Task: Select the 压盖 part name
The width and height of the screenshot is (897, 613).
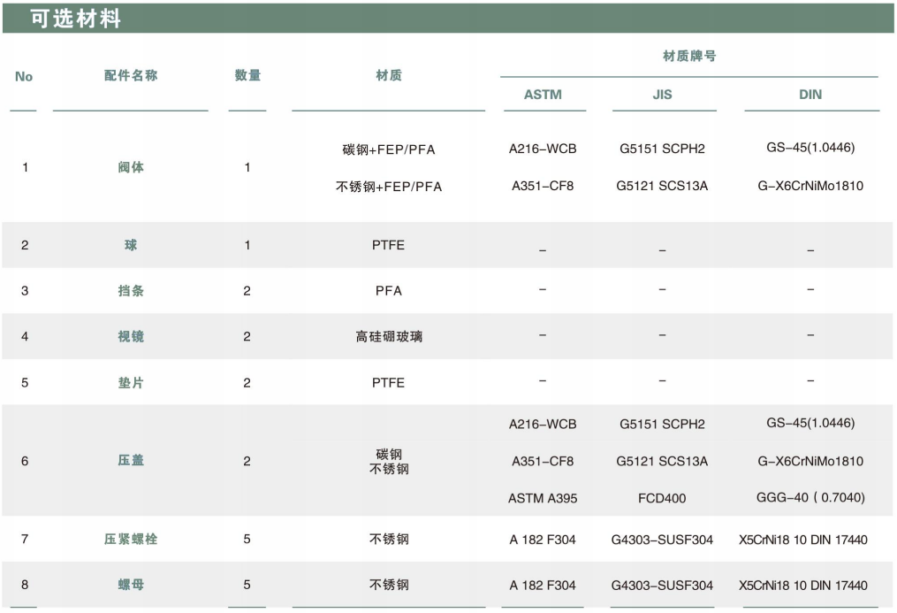Action: [131, 461]
